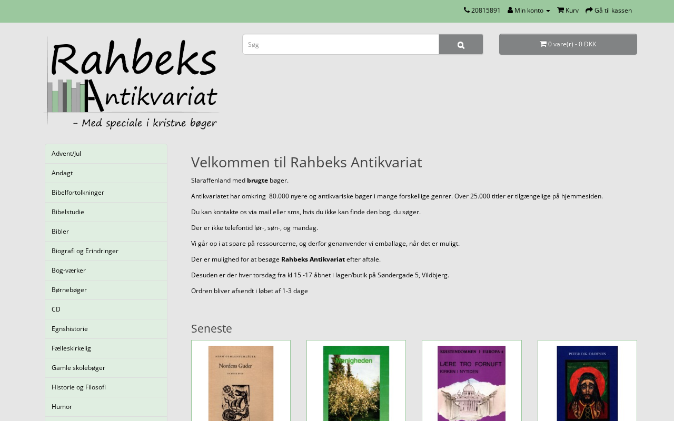Select the Advent/Jul category
Image resolution: width=674 pixels, height=421 pixels.
click(x=106, y=154)
